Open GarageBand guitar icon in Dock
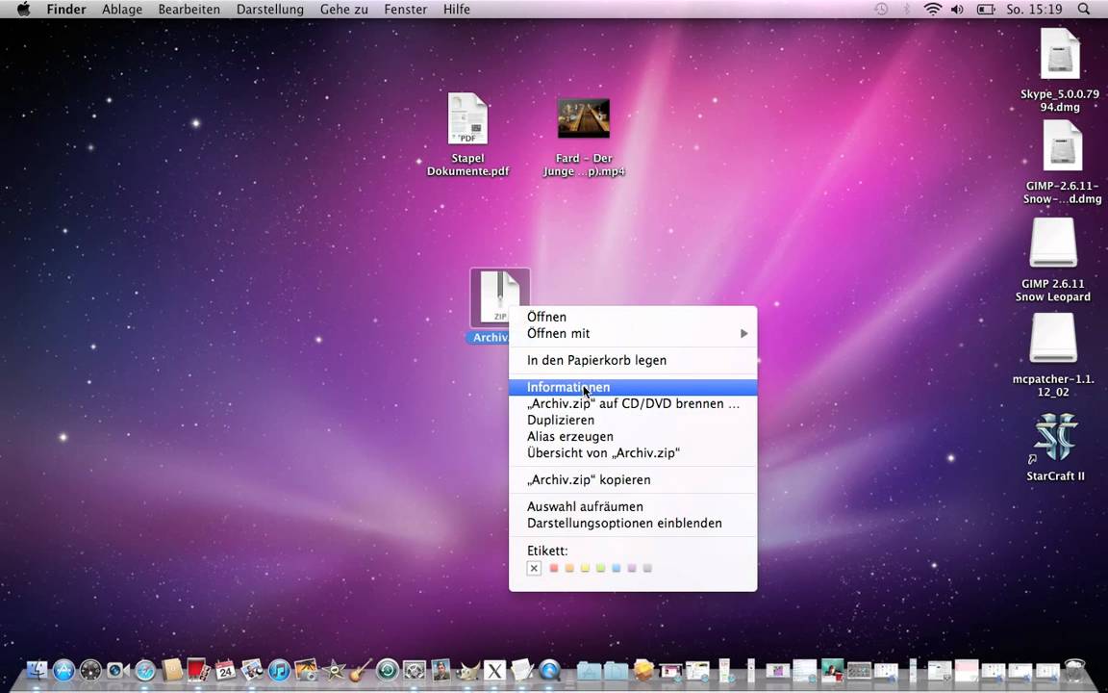1108x693 pixels. (361, 670)
